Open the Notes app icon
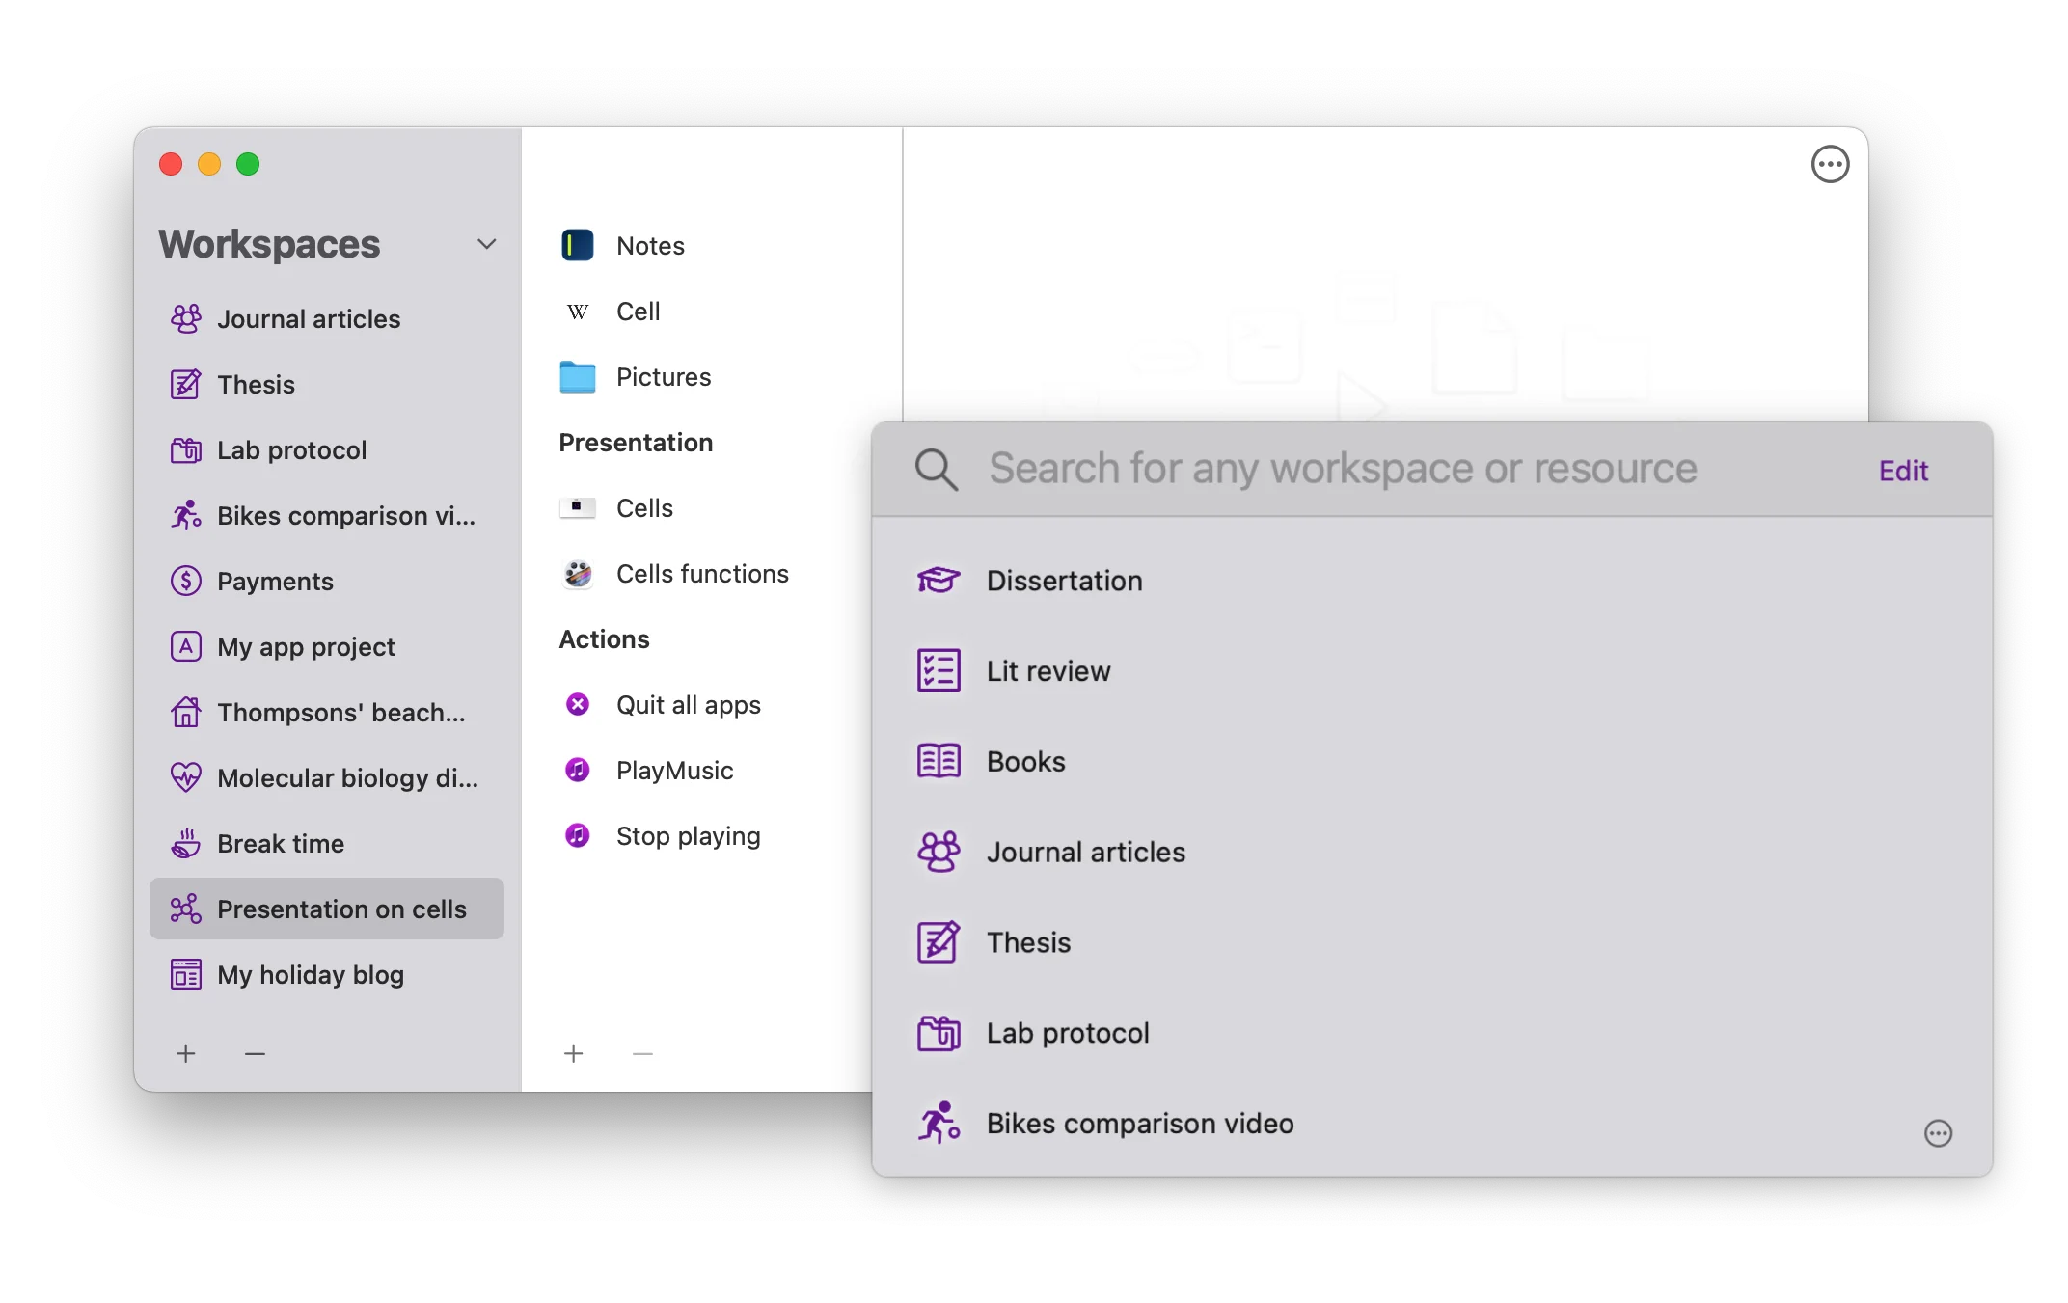The image size is (2068, 1303). pyautogui.click(x=577, y=245)
